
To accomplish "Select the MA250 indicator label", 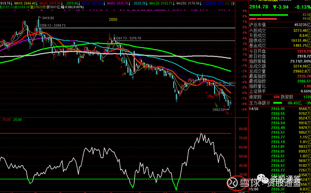I will click(179, 2).
